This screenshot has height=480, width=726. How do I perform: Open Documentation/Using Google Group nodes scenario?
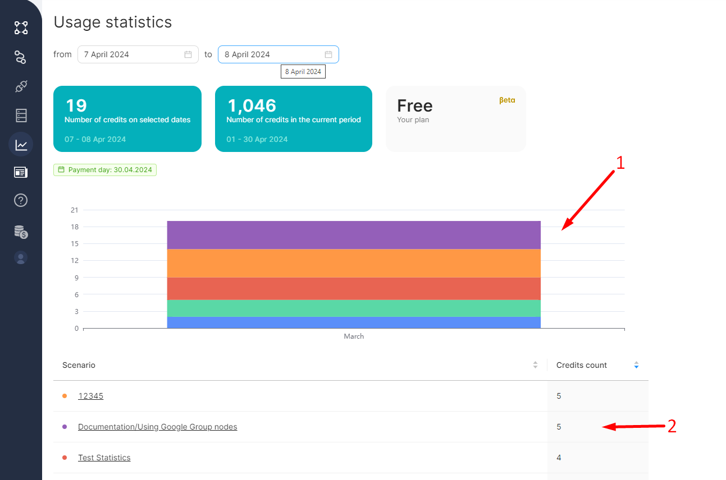point(157,427)
